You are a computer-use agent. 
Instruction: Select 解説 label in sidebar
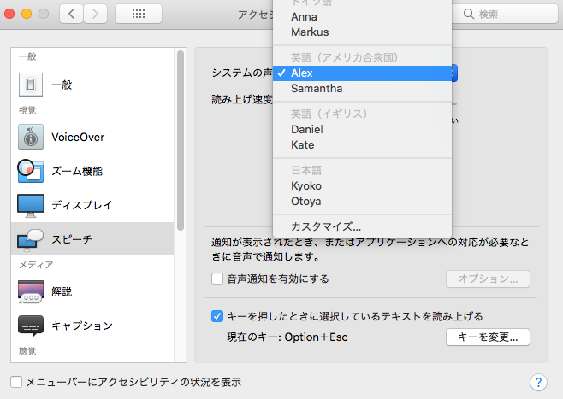coord(62,291)
